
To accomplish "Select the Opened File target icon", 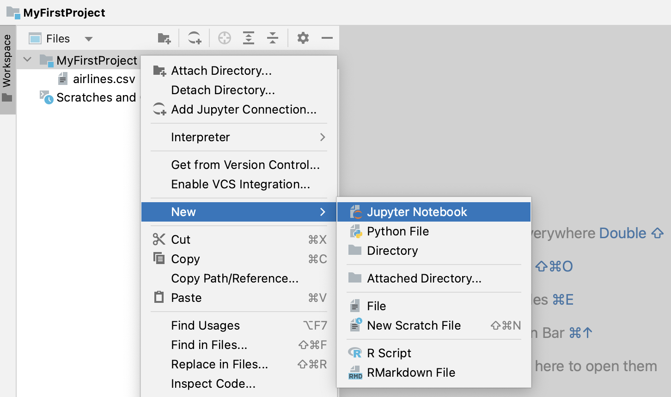I will tap(225, 38).
